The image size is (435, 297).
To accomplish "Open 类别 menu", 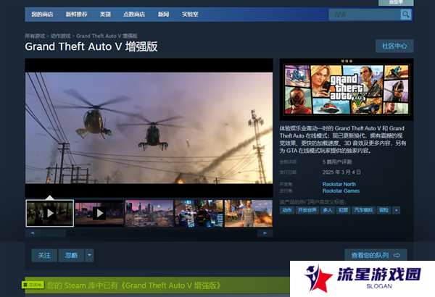I will tap(105, 14).
